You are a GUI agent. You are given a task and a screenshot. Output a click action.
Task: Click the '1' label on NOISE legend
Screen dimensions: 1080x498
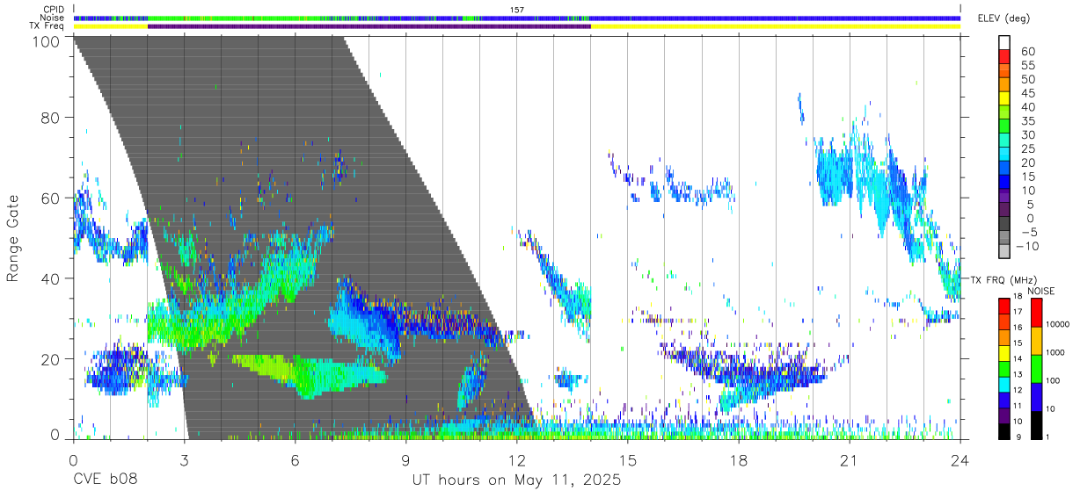point(1047,436)
